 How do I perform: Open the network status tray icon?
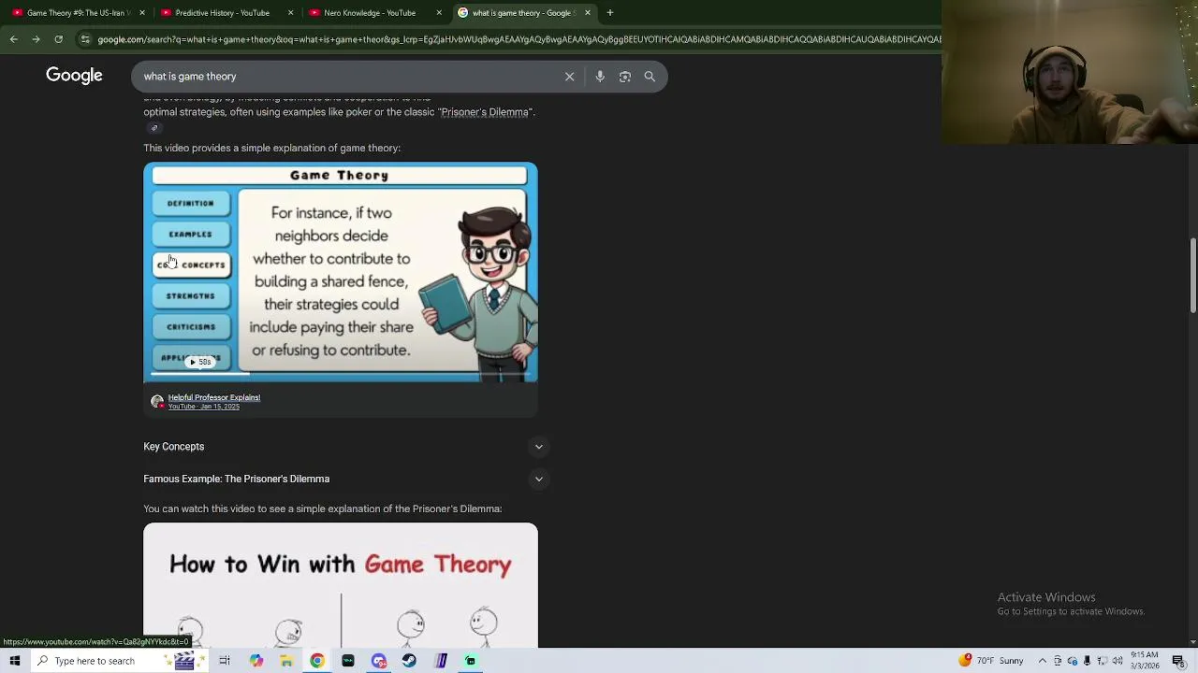(1103, 661)
